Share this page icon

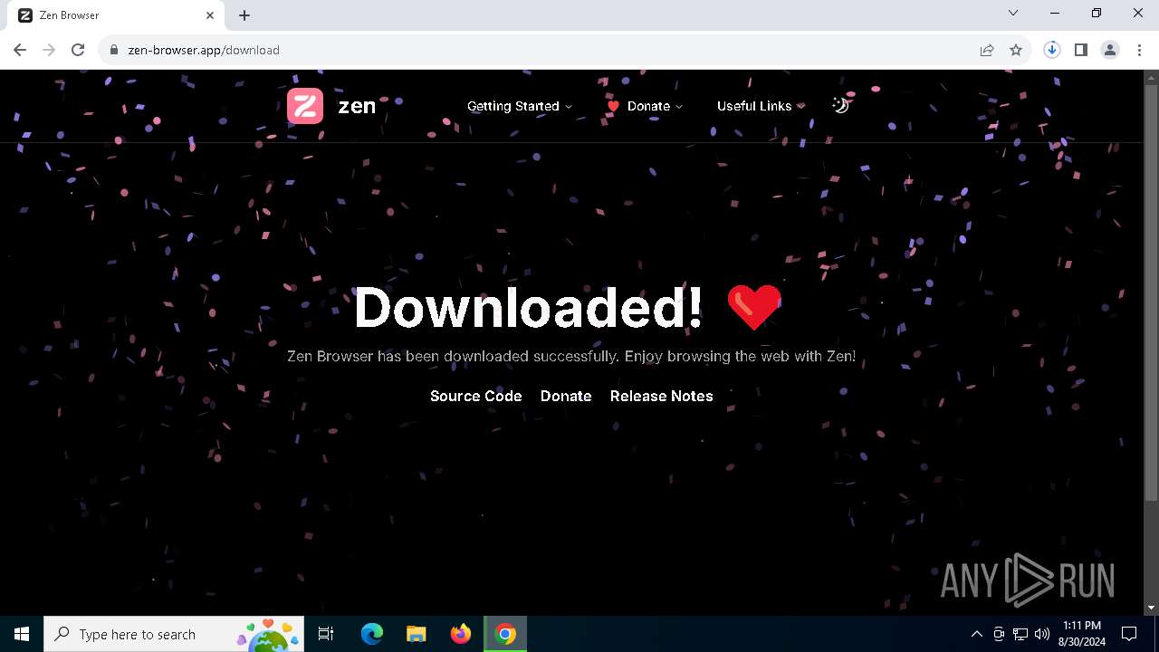pos(987,50)
